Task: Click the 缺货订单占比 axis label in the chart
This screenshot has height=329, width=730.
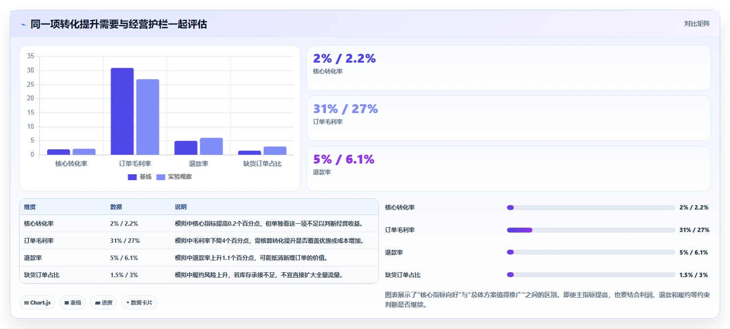Action: (262, 164)
